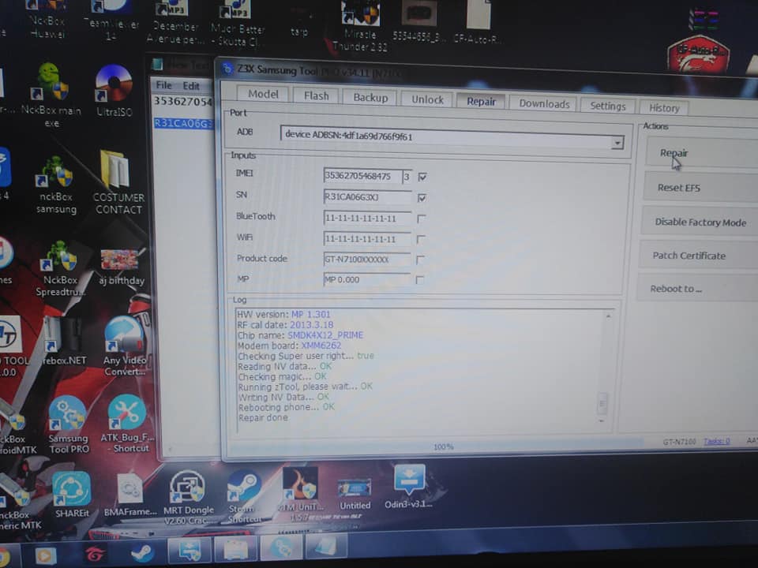The height and width of the screenshot is (568, 758).
Task: Open the December Avenue MP3 file
Action: (176, 23)
